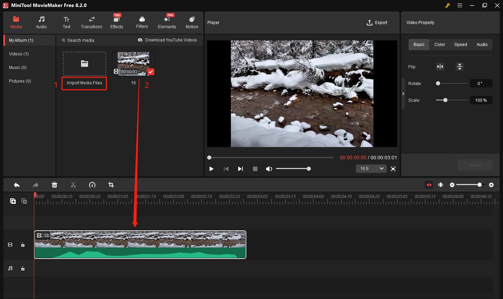Delete the selected clip
This screenshot has height=299, width=503.
click(x=54, y=185)
